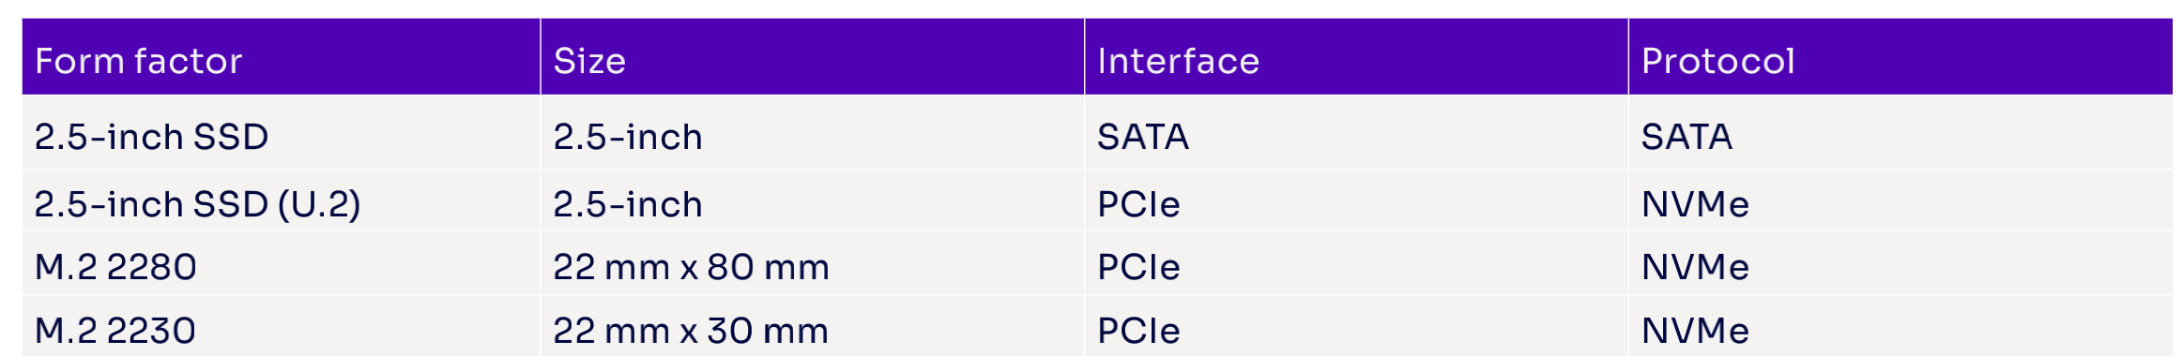This screenshot has width=2183, height=356.
Task: Click the NVMe cell in M.2 2230 row
Action: click(1901, 327)
